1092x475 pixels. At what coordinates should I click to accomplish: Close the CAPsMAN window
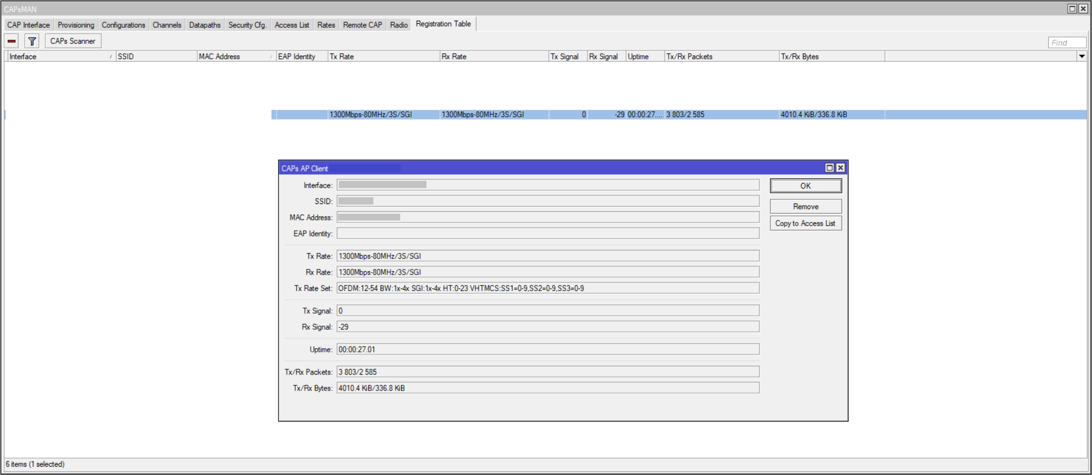tap(1083, 9)
